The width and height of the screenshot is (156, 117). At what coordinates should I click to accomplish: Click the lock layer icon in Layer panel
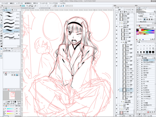[124, 12]
